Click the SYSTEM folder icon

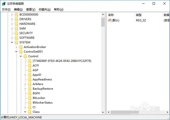coord(16,43)
